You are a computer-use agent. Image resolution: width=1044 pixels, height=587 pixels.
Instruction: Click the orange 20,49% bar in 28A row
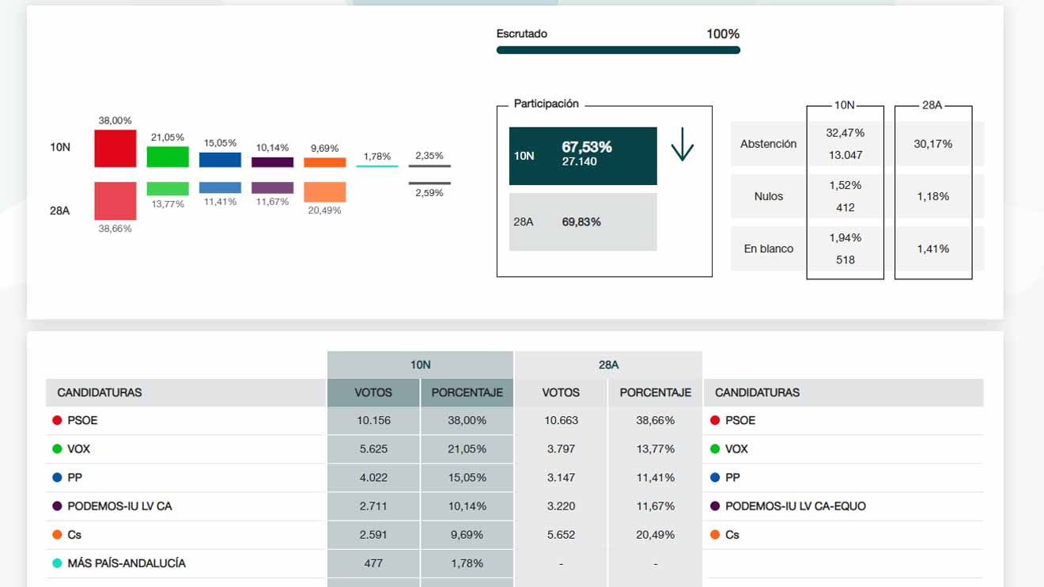pos(324,192)
